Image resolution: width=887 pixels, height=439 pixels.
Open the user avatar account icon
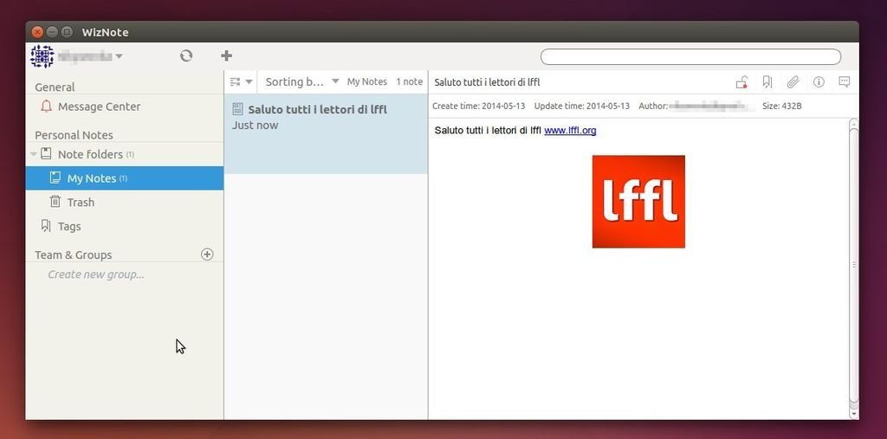point(42,56)
